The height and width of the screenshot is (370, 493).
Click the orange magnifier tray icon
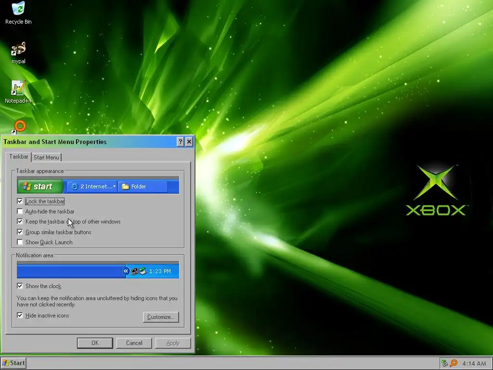click(454, 363)
